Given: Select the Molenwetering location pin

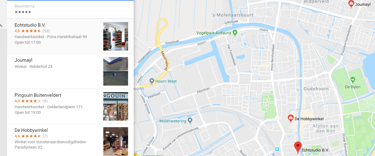Looking at the screenshot, I should (190, 120).
